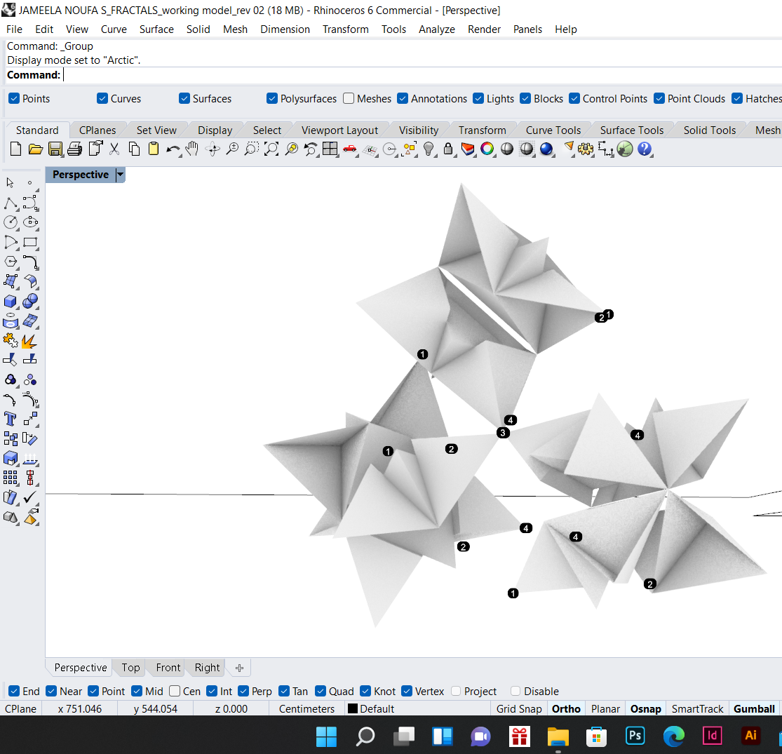Enable the Meshes selection filter checkbox
The height and width of the screenshot is (754, 782).
point(349,99)
